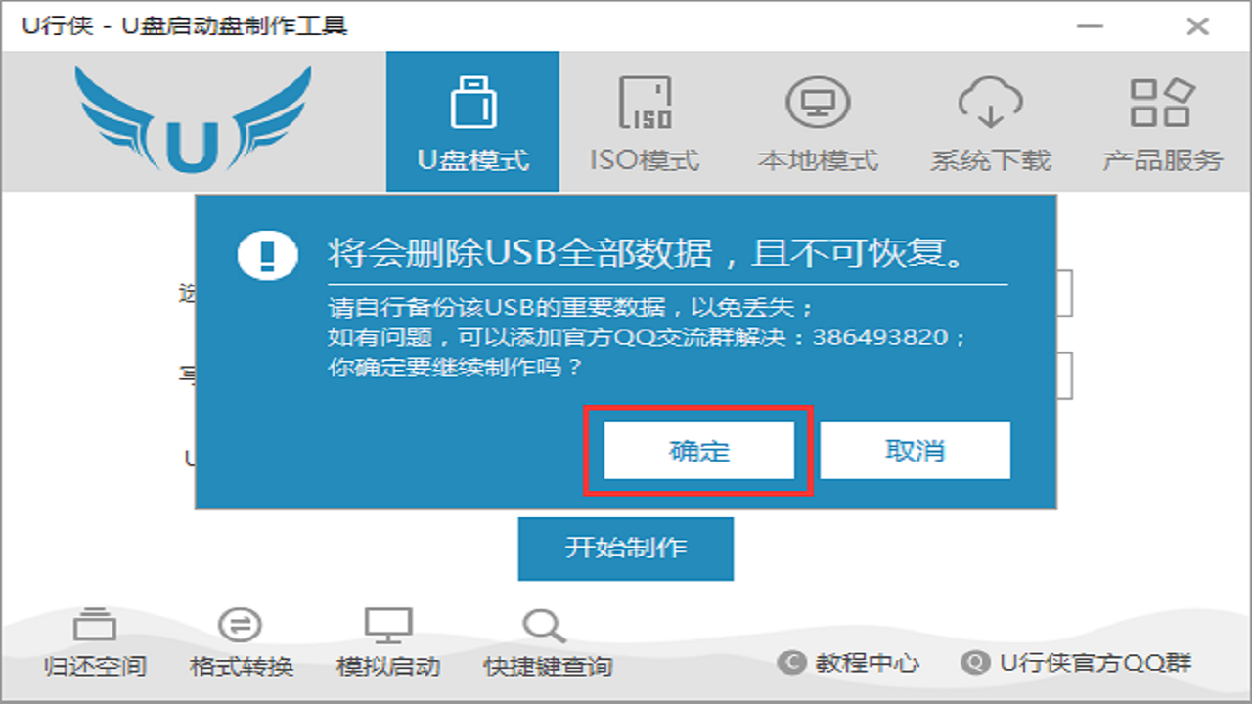Select the U盘模式 USB drive icon

tap(472, 98)
